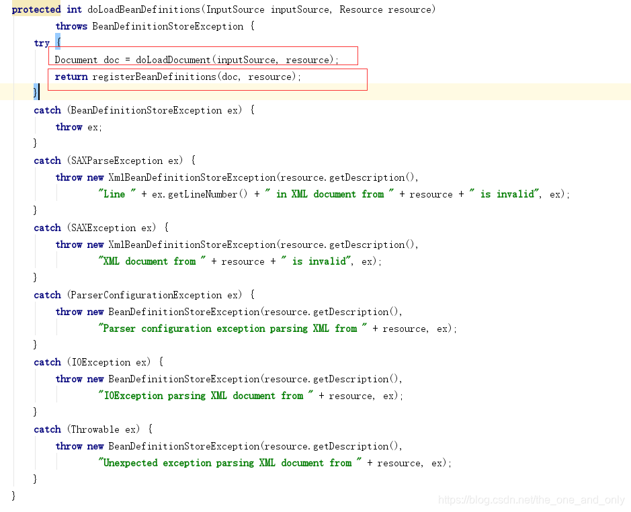This screenshot has width=631, height=512.
Task: Click 'InputSource inputSource' parameter
Action: [x=268, y=9]
